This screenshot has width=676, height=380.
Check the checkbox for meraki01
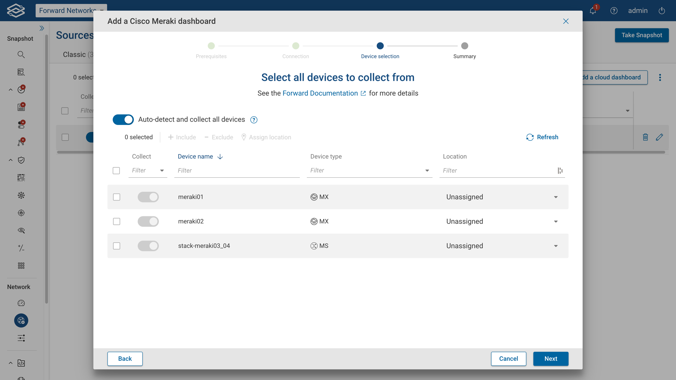(116, 197)
